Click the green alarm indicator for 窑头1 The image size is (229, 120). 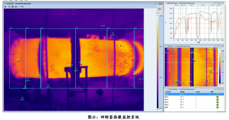click(x=218, y=94)
